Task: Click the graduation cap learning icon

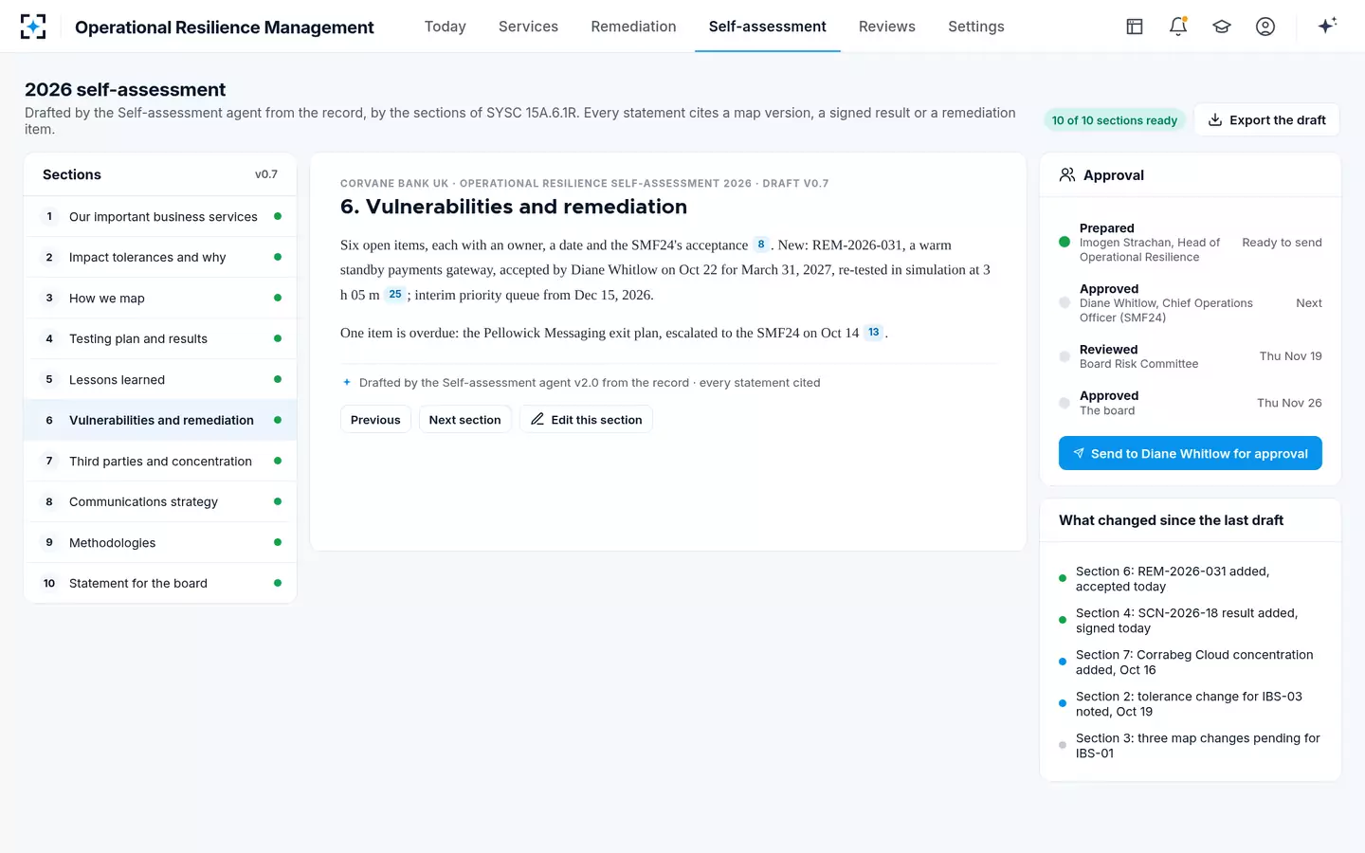Action: [1222, 27]
